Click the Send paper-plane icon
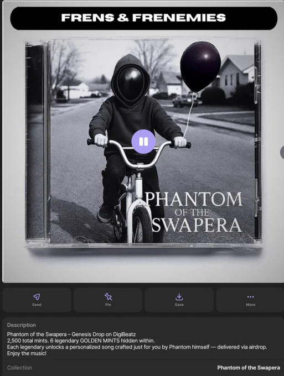Viewport: 284px width, 376px height. (x=37, y=296)
